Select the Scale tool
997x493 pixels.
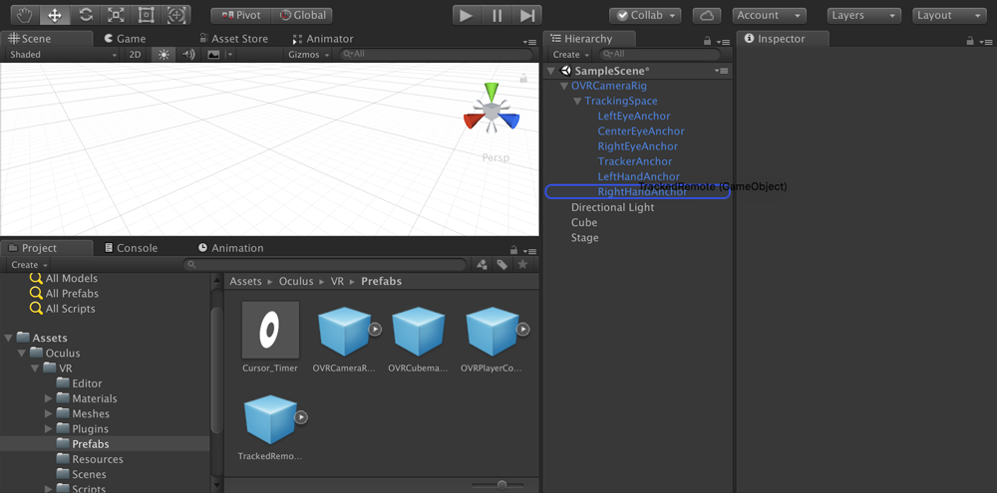(115, 15)
